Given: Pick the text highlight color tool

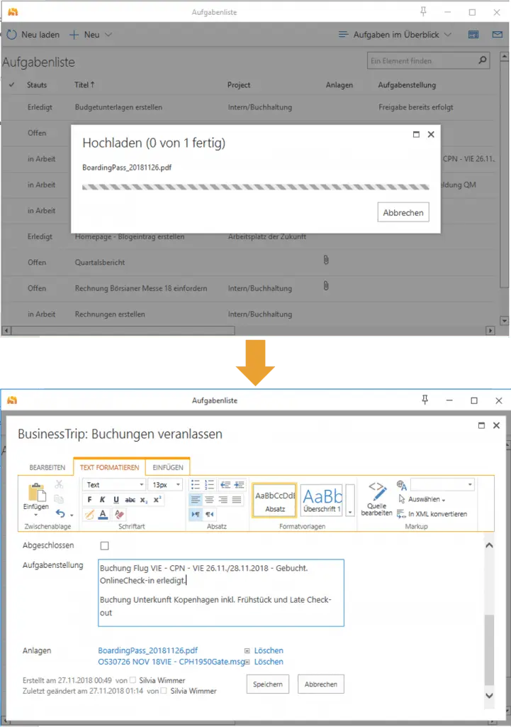Looking at the screenshot, I should [90, 514].
